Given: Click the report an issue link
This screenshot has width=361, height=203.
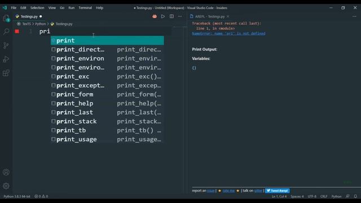Looking at the screenshot, I should [x=210, y=191].
